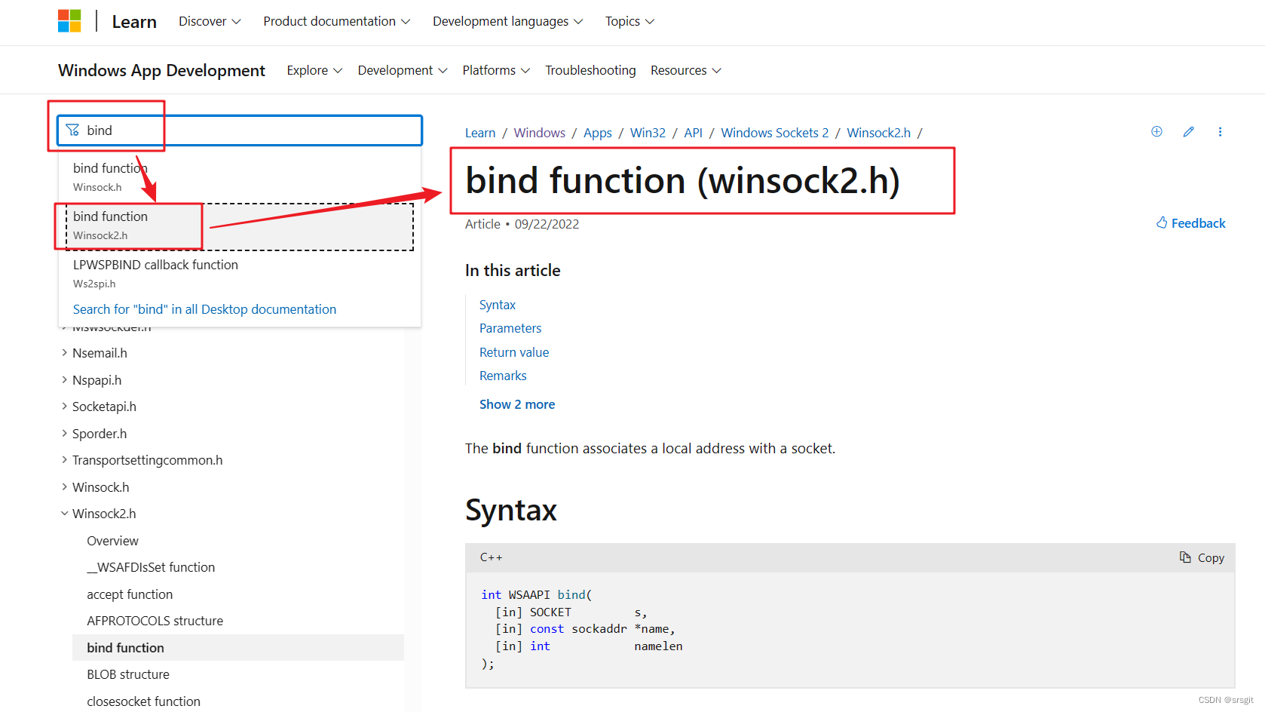Click the Microsoft logo
Image resolution: width=1265 pixels, height=712 pixels.
69,20
